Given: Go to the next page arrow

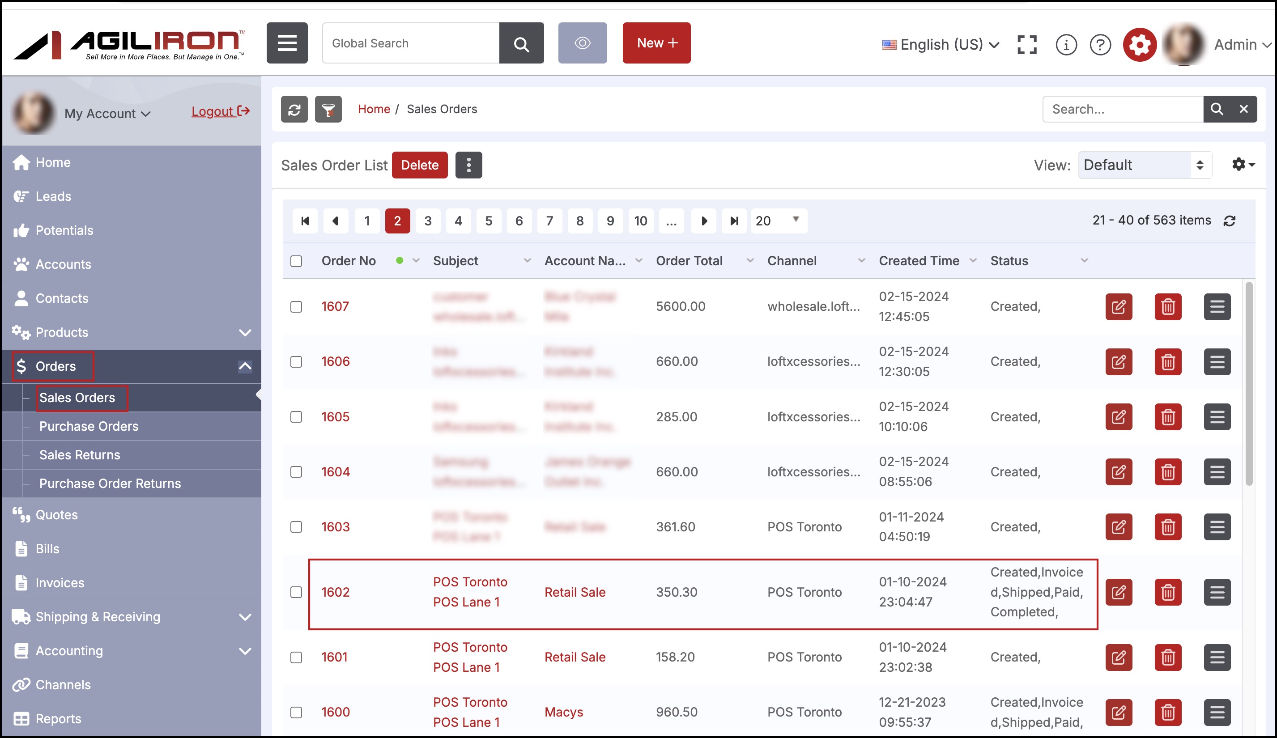Looking at the screenshot, I should [703, 221].
